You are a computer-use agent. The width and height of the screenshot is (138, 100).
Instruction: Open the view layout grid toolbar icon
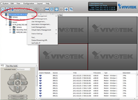tap(52, 9)
